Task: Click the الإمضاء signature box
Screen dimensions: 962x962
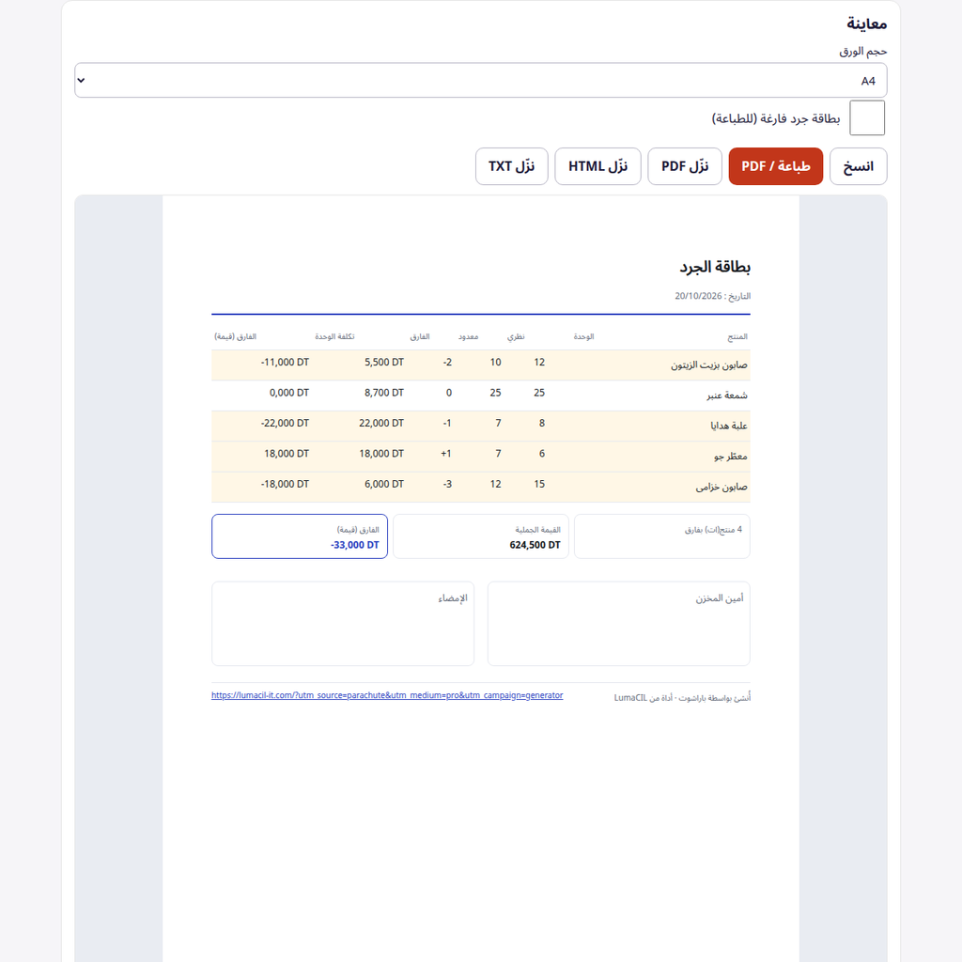Action: coord(343,624)
